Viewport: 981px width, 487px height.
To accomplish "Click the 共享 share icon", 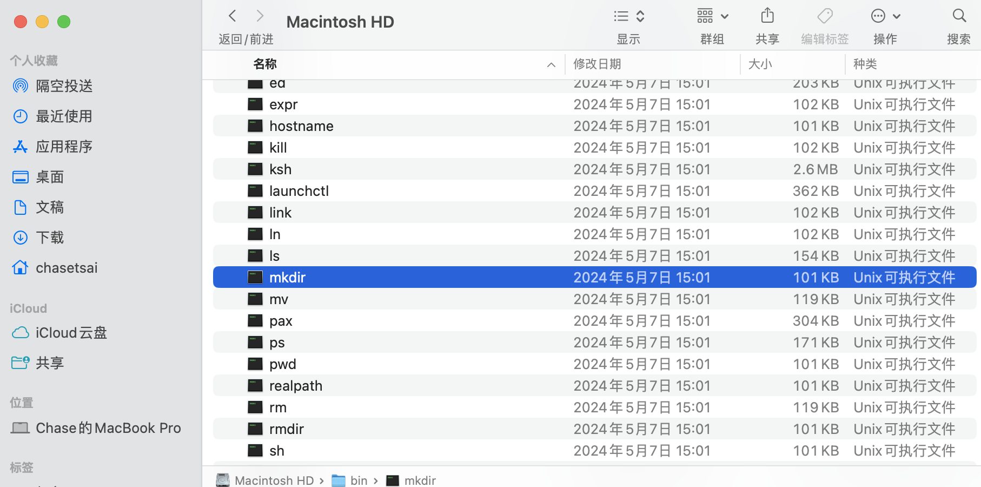I will tap(767, 16).
